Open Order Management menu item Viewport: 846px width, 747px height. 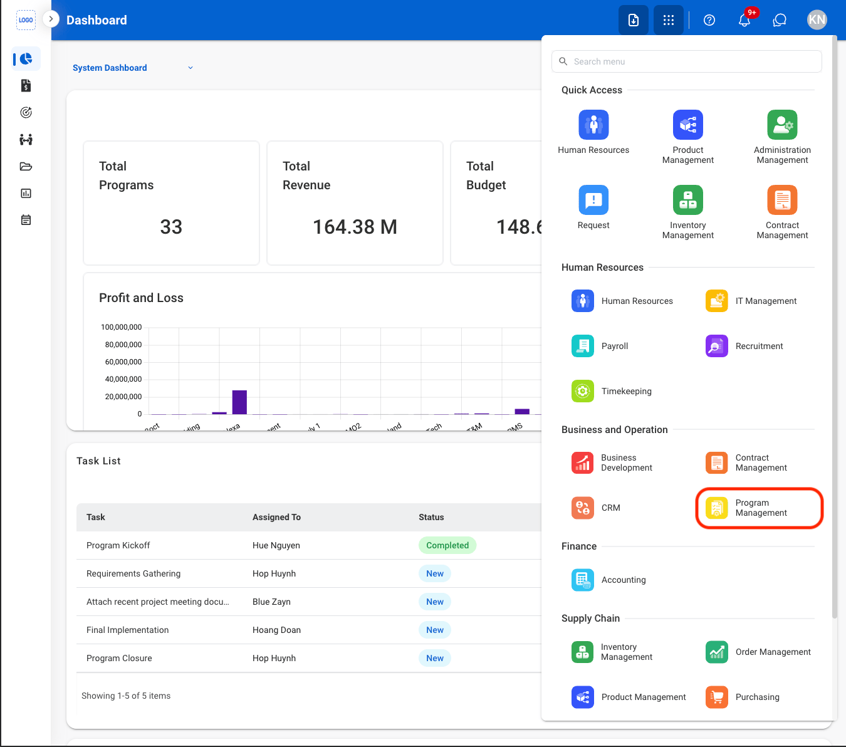tap(760, 652)
